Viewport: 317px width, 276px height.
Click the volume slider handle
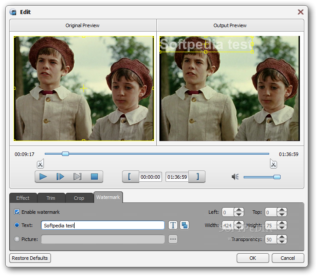click(x=277, y=177)
